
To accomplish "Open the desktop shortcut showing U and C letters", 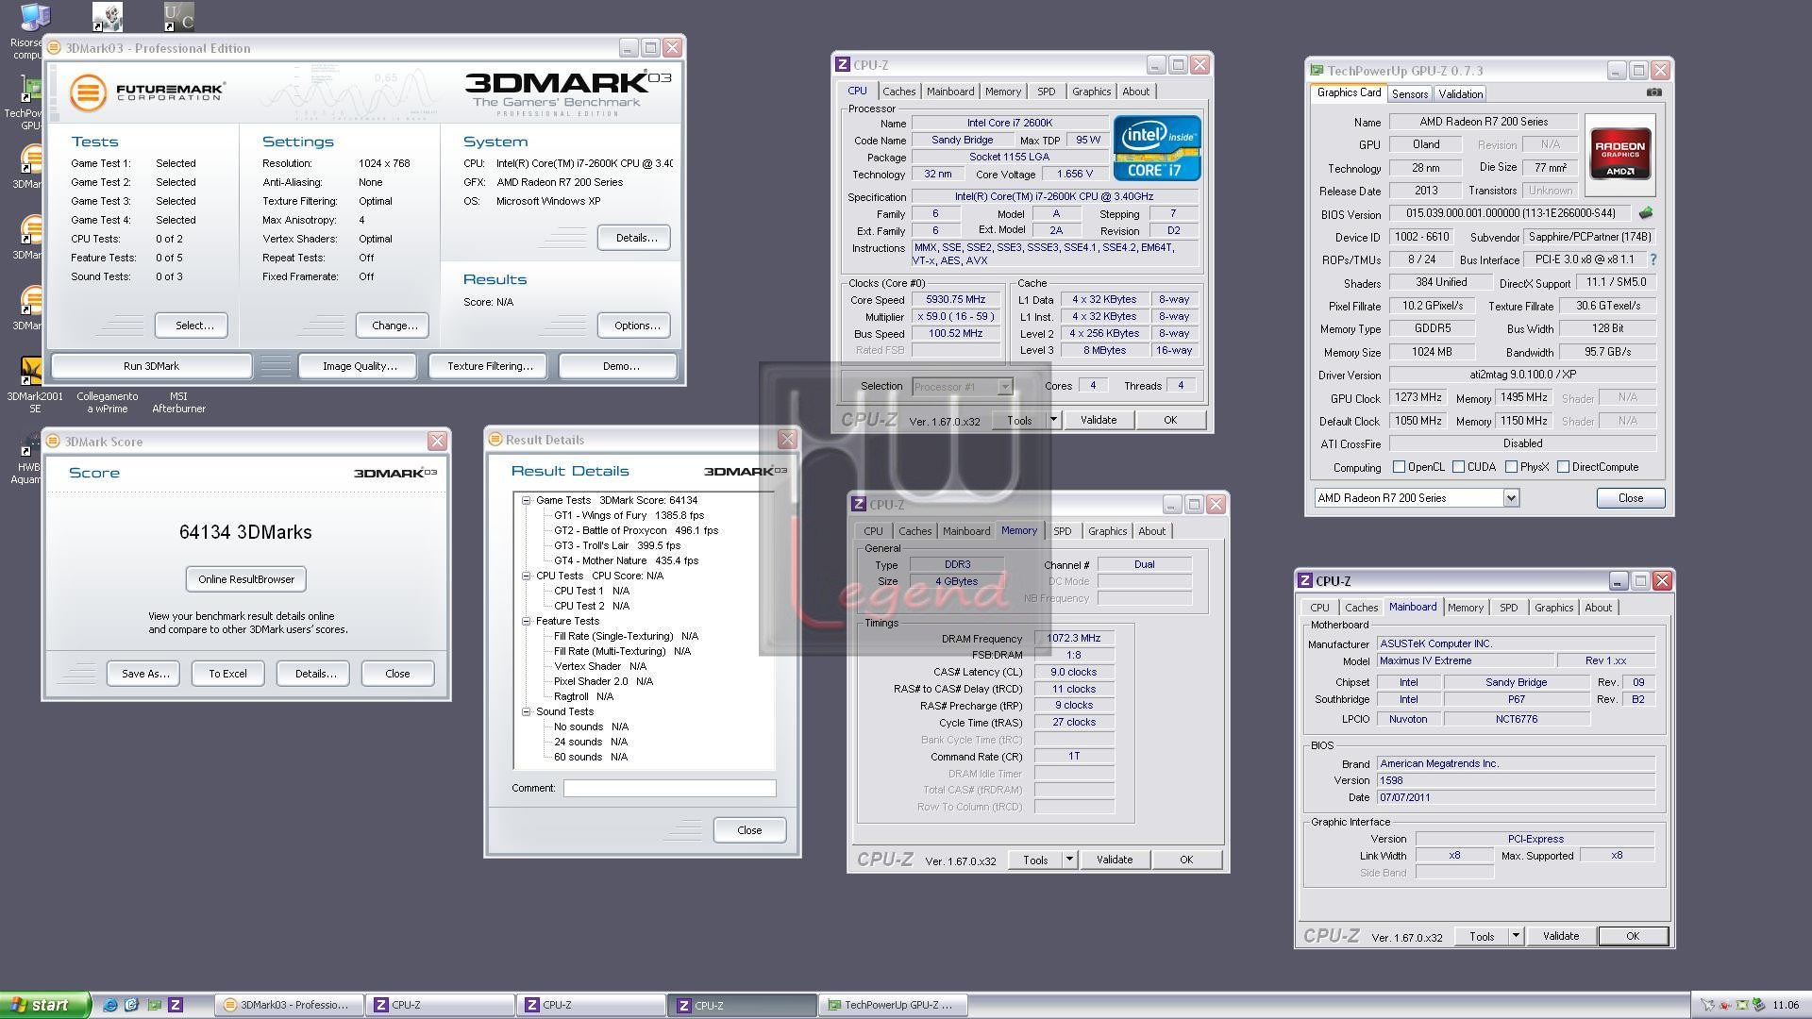I will point(178,17).
